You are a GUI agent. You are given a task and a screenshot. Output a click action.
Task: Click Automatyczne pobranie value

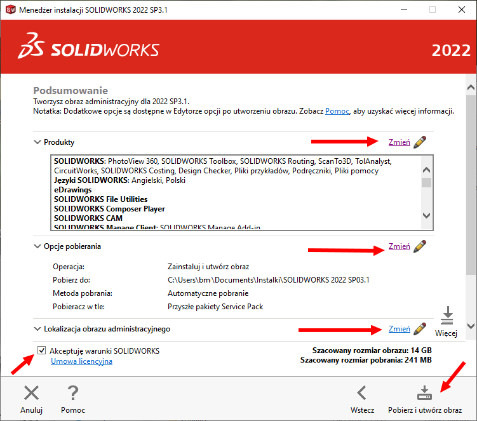[208, 293]
